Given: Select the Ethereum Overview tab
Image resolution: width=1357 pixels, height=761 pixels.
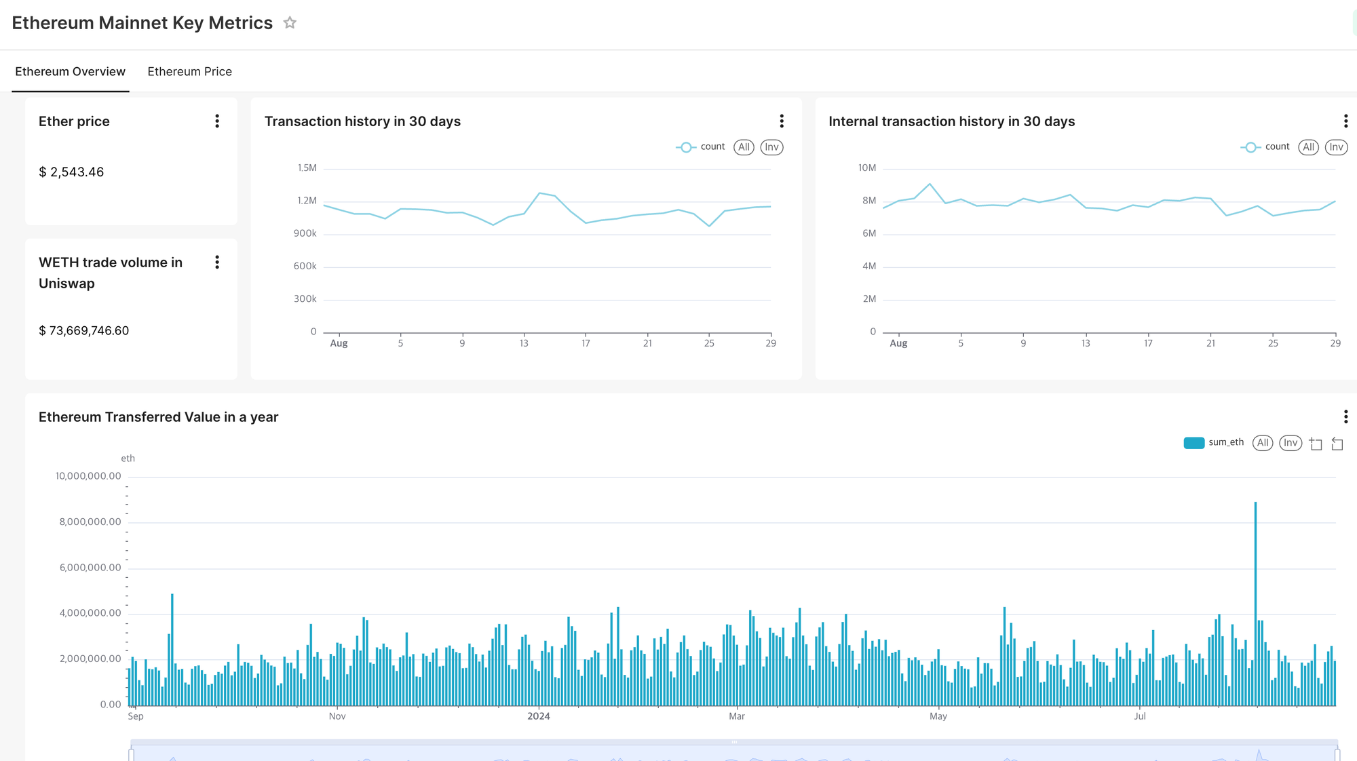Looking at the screenshot, I should click(70, 72).
